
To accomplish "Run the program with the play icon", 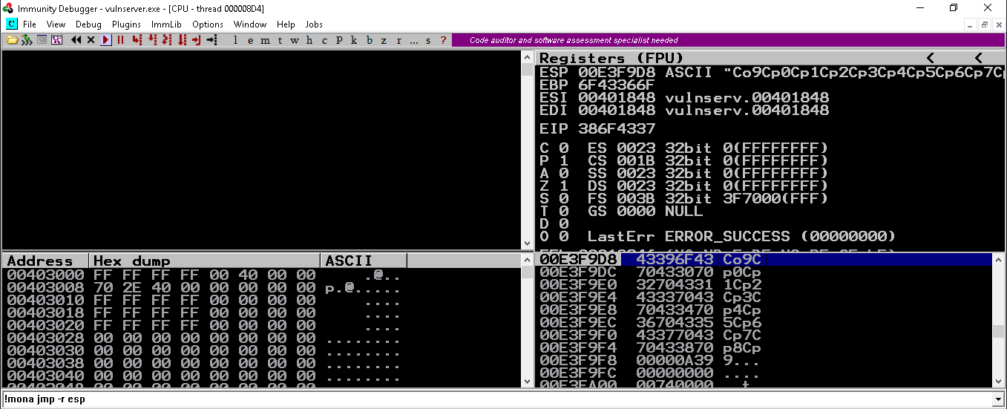I will 105,40.
